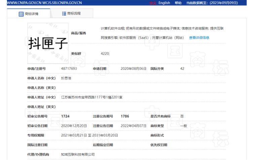Open 查看详细信息 for goods and services
The width and height of the screenshot is (262, 160).
click(199, 38)
